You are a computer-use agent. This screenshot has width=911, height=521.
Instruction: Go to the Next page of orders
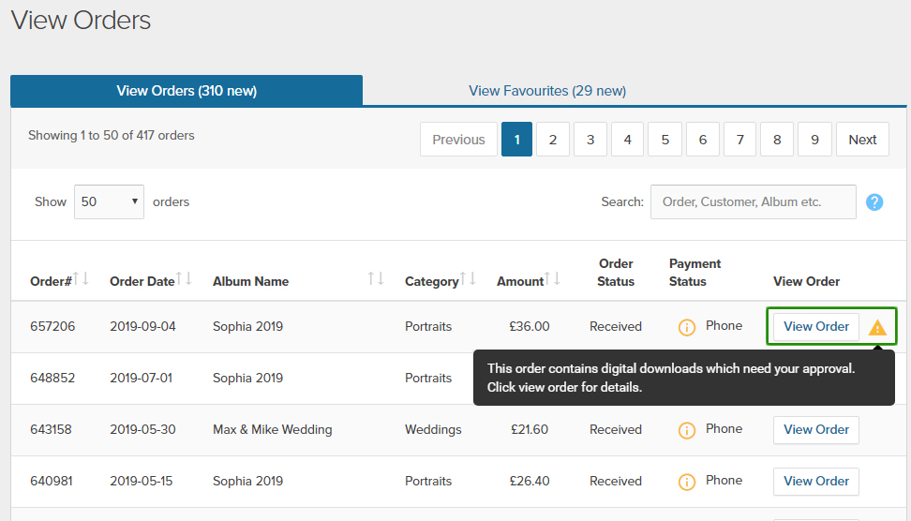(x=862, y=140)
